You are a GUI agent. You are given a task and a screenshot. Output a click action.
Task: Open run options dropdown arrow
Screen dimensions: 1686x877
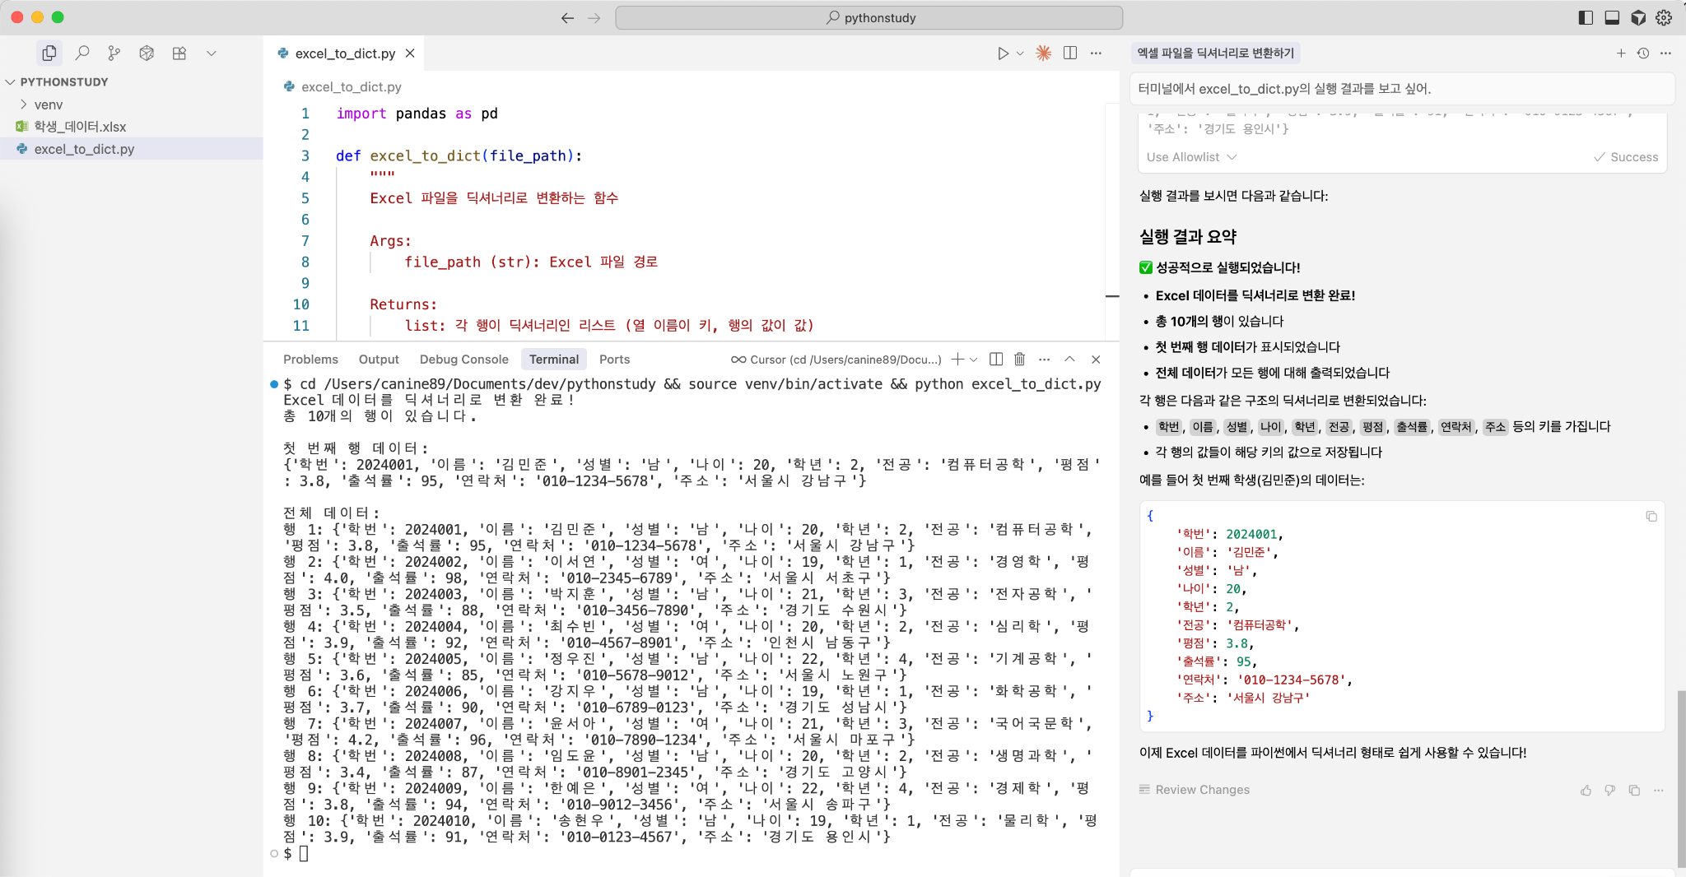pos(1020,53)
